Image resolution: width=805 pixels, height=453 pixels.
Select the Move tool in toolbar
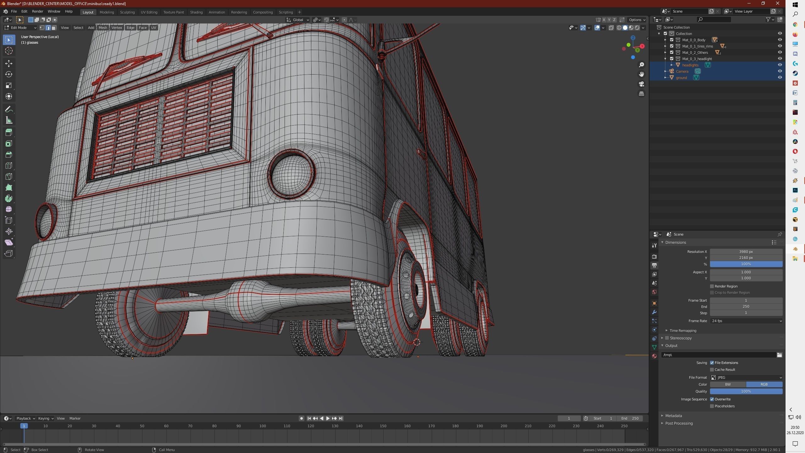point(9,63)
